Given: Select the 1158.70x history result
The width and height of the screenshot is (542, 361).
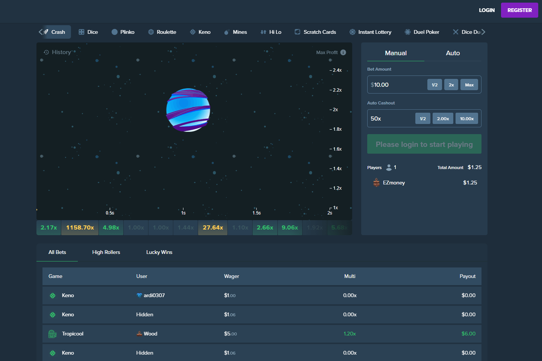Looking at the screenshot, I should click(x=80, y=228).
